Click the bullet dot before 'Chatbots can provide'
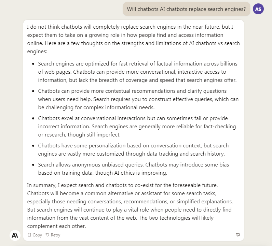272x246 pixels. (x=33, y=91)
